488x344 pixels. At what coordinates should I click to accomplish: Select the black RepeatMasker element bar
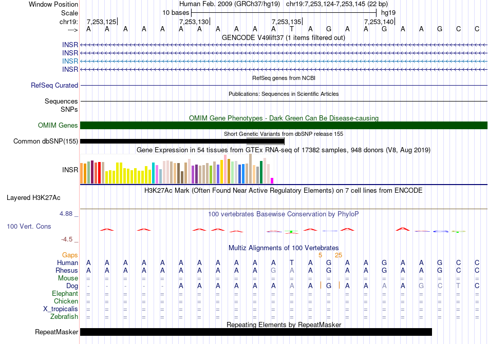(x=256, y=332)
